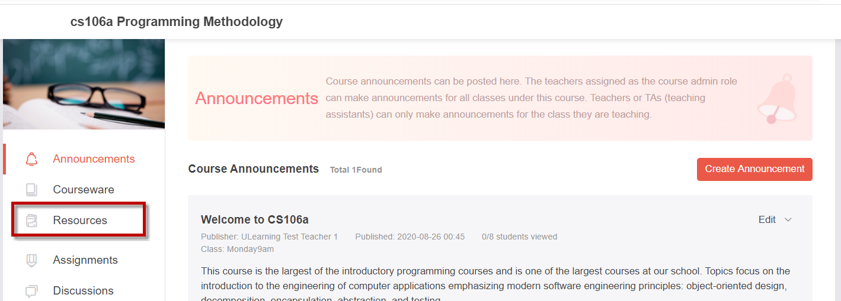This screenshot has width=841, height=301.
Task: Select Resources in the sidebar
Action: [79, 221]
